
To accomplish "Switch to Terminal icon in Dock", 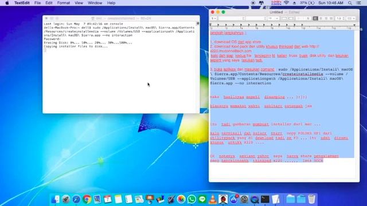I will point(265,199).
